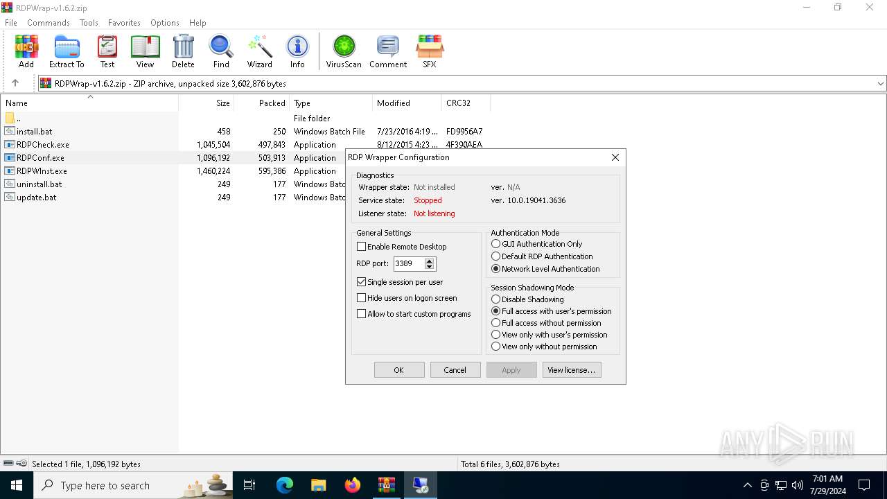
Task: Click the Delete trash icon
Action: [183, 52]
